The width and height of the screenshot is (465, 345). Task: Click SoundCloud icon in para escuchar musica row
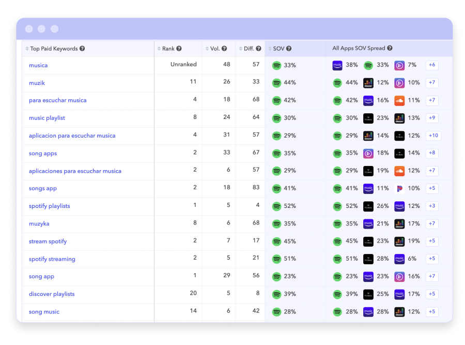tap(399, 101)
